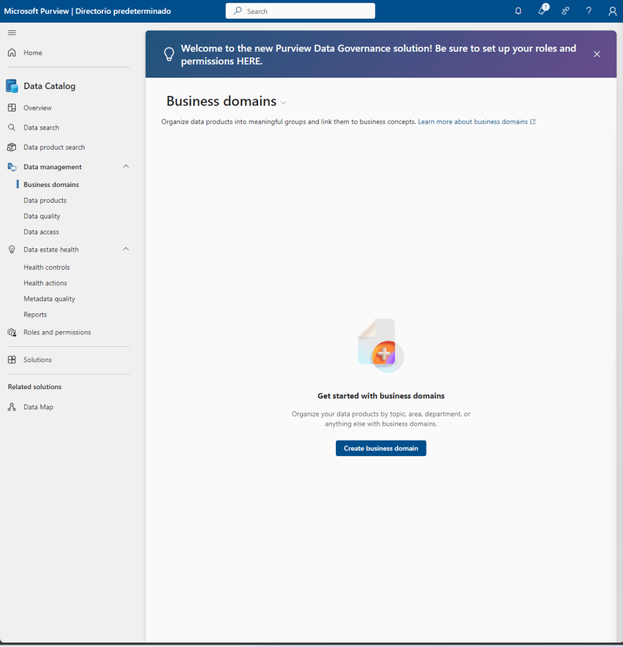The width and height of the screenshot is (623, 647).
Task: Open Health controls in sidebar
Action: click(47, 268)
